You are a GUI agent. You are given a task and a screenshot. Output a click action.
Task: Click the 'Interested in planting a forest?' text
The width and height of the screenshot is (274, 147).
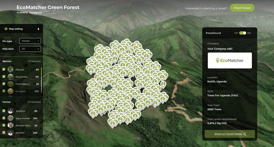(x=206, y=8)
